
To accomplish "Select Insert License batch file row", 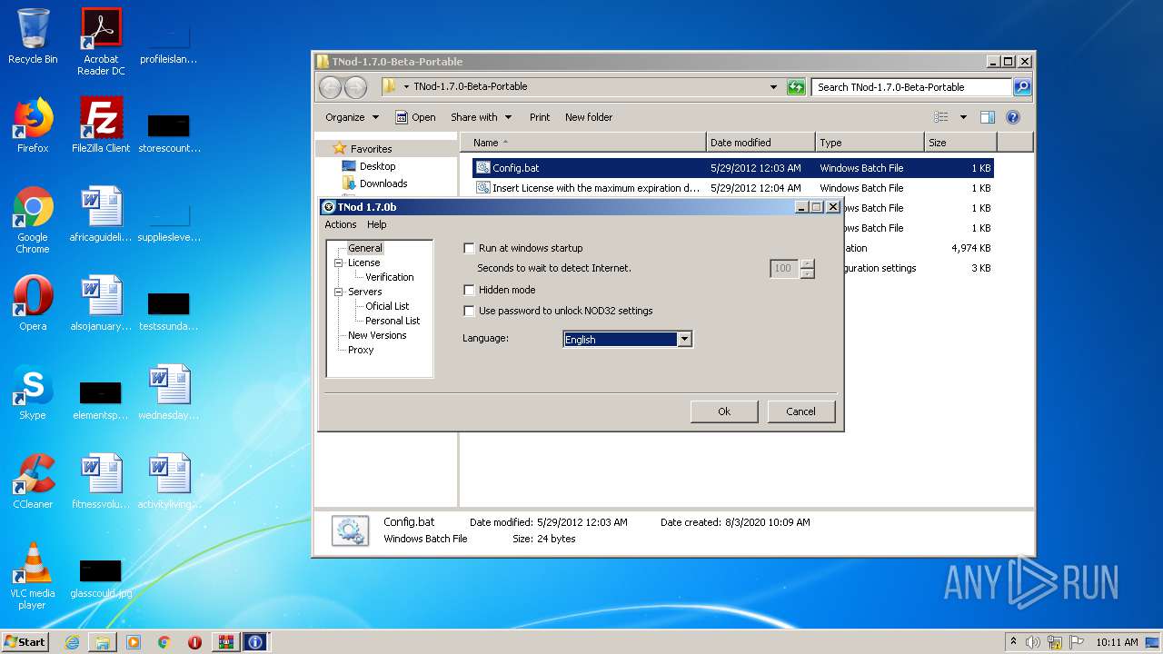I will coord(732,188).
